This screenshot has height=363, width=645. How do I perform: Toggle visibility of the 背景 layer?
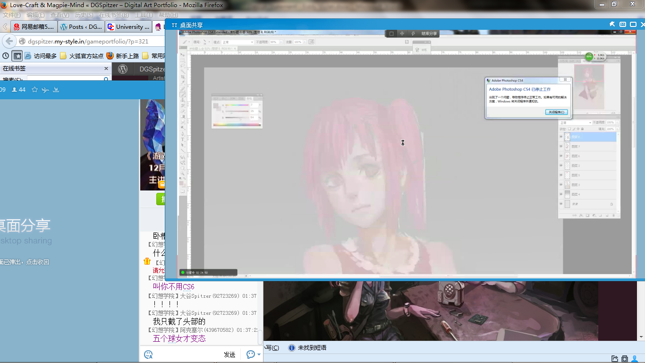561,204
